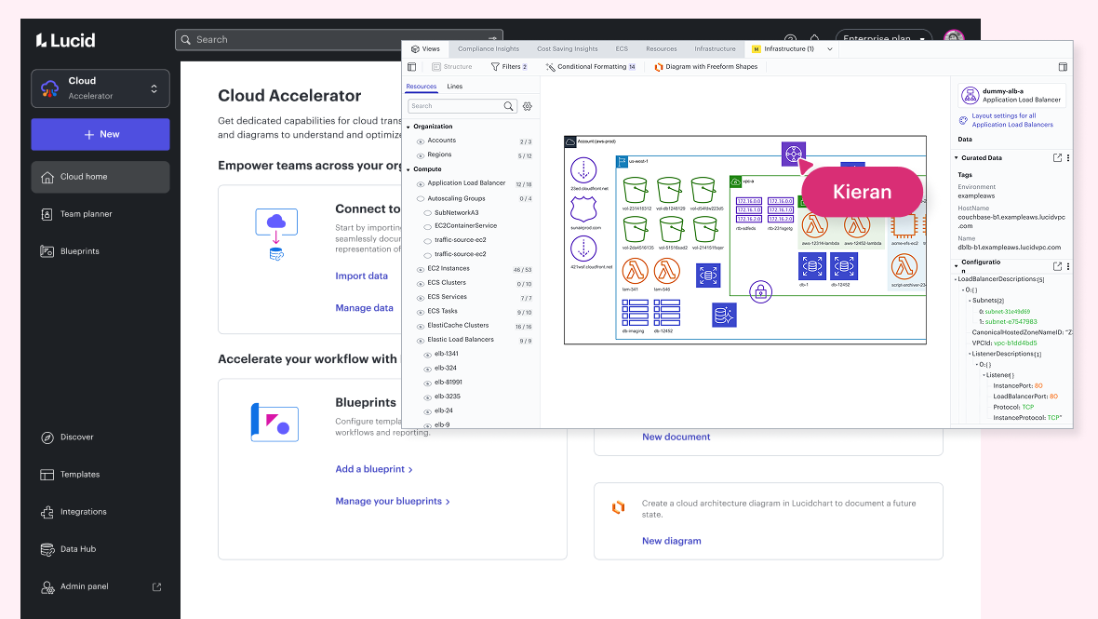Click the New document link
Screen dimensions: 1098x619
click(x=676, y=437)
